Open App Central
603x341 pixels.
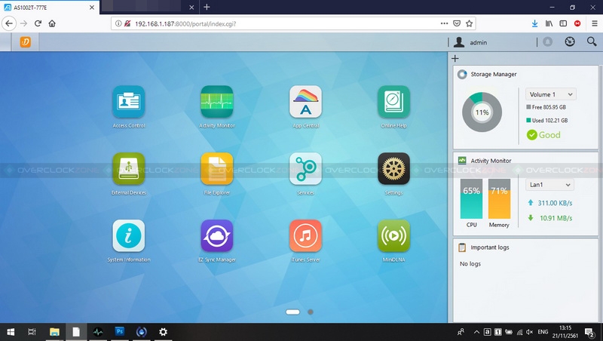305,102
